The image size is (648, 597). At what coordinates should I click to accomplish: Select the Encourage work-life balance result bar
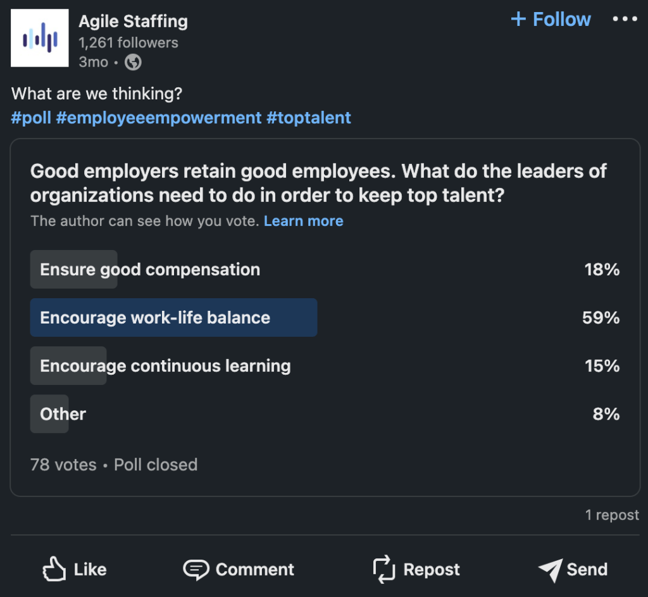tap(173, 318)
